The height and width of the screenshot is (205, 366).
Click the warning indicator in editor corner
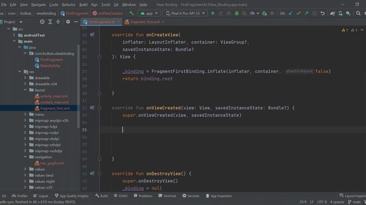(345, 30)
